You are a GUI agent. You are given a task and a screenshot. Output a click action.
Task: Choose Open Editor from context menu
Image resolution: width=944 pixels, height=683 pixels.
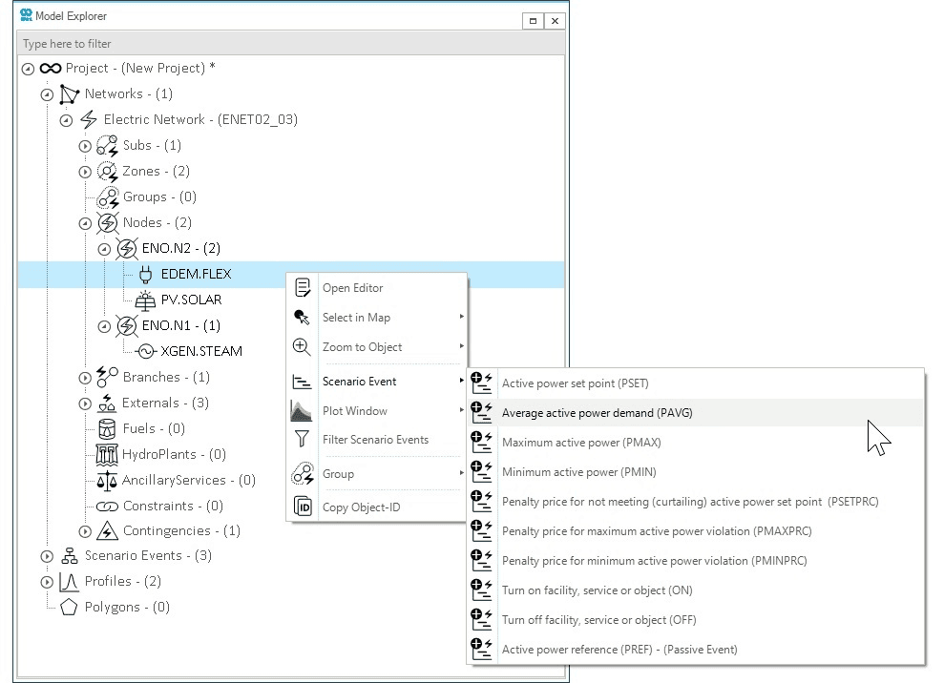pyautogui.click(x=352, y=288)
